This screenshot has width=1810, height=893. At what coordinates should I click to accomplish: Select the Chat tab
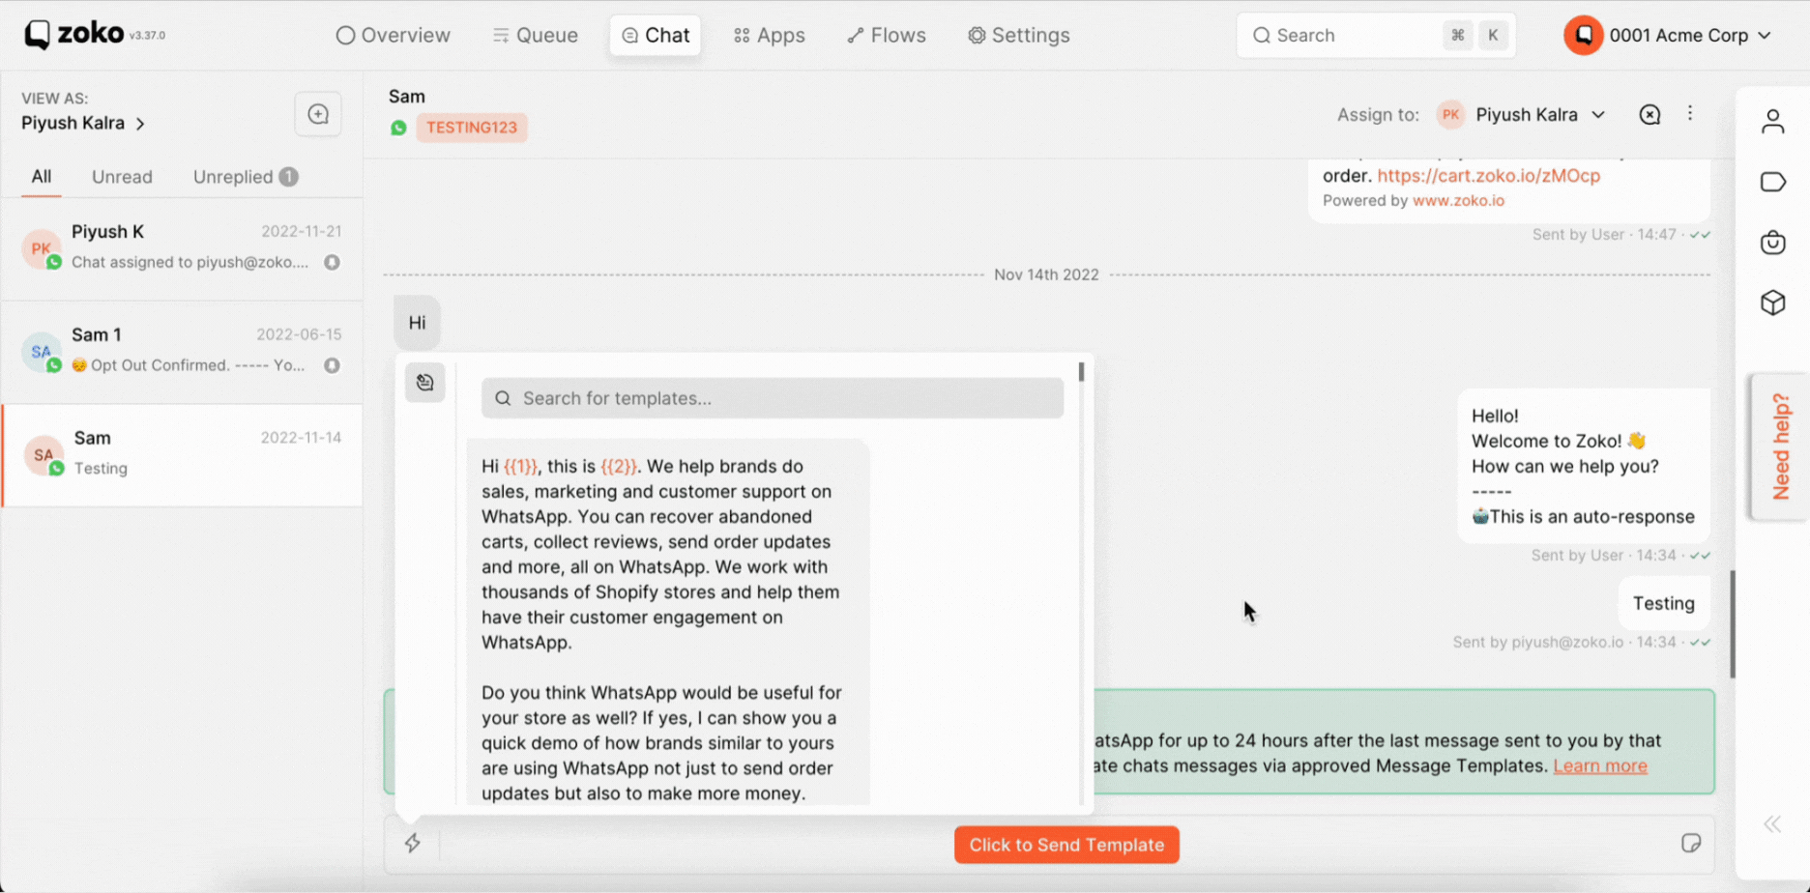click(656, 36)
